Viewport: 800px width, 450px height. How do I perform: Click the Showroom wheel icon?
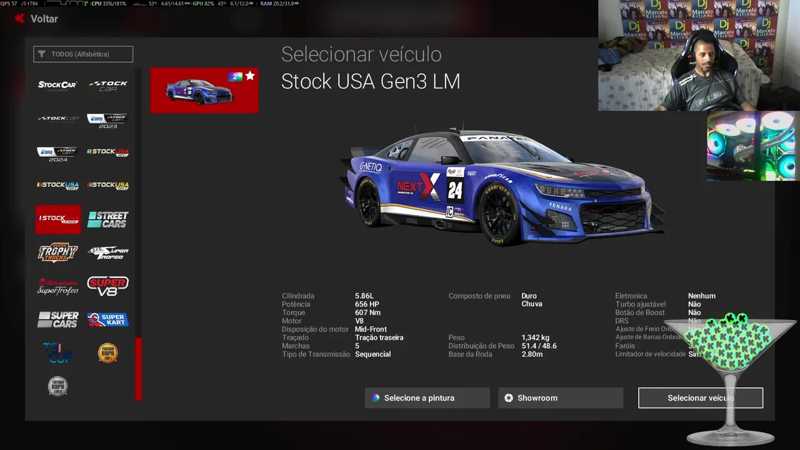[509, 398]
